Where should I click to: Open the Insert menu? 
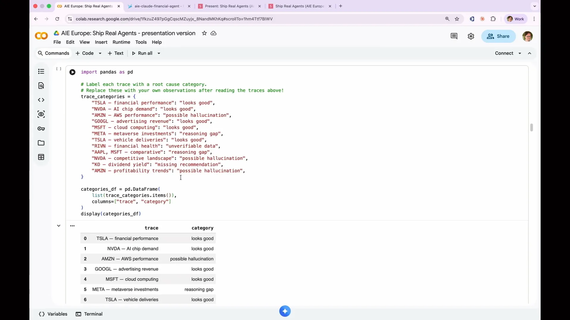pyautogui.click(x=101, y=42)
